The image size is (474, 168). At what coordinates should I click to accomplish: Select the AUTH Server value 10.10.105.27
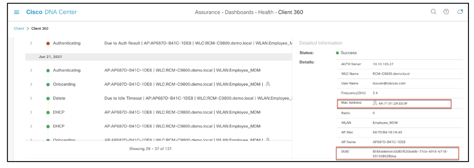click(x=382, y=64)
